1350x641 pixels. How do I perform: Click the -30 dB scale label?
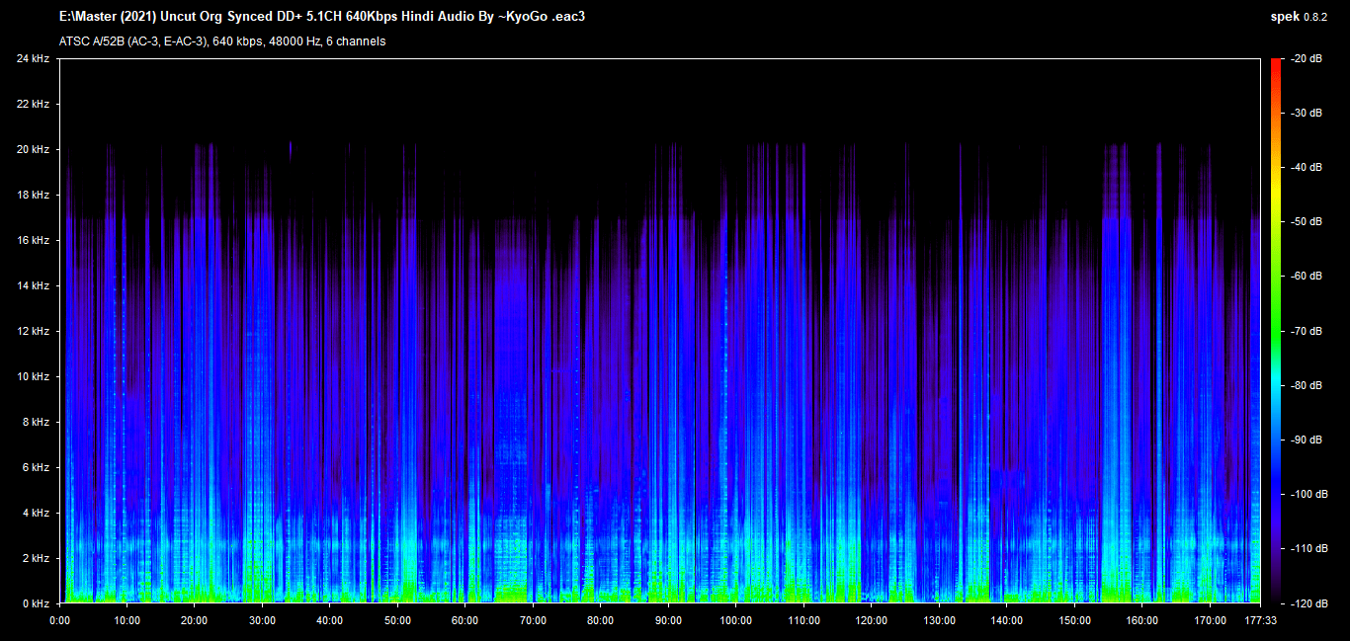click(1306, 114)
